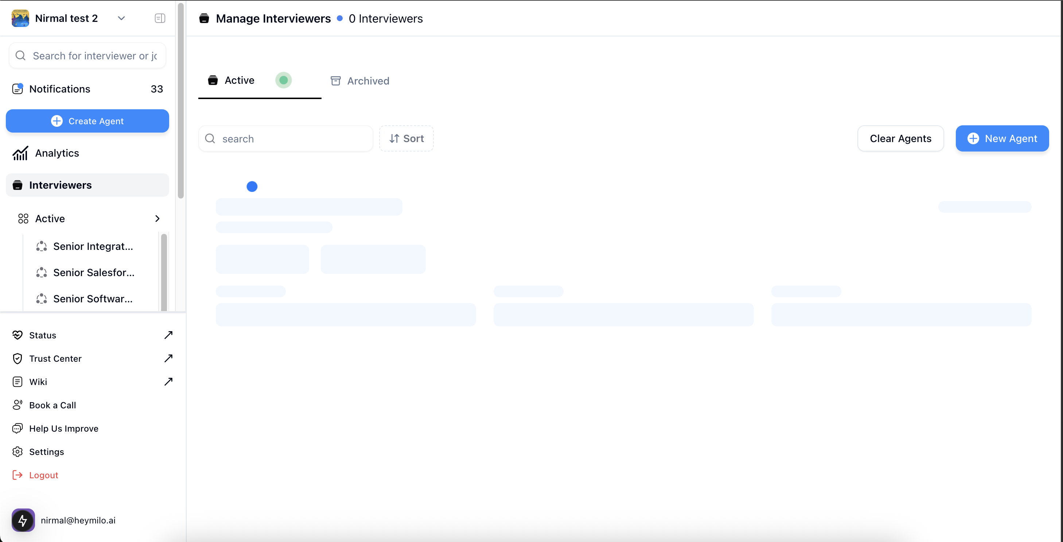Screen dimensions: 1063x542
Task: Expand the Active interviewers chevron
Action: point(157,219)
